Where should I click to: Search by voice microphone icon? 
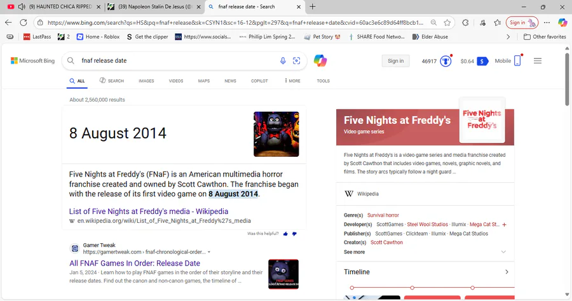tap(283, 61)
